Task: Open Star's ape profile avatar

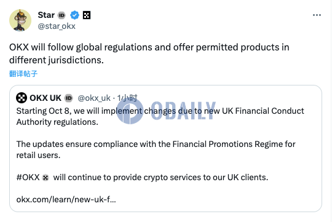Action: tap(20, 20)
